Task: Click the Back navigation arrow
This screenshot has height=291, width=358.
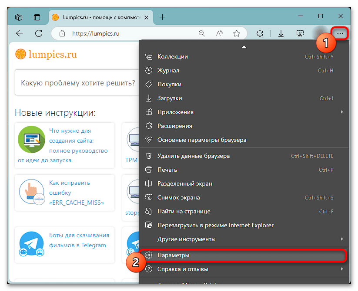Action: 20,33
